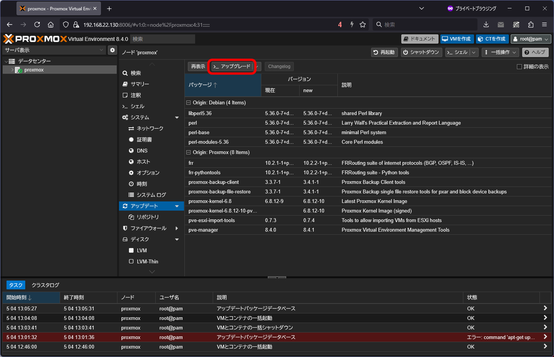Focus Proxmox header 検索 field

coord(163,39)
